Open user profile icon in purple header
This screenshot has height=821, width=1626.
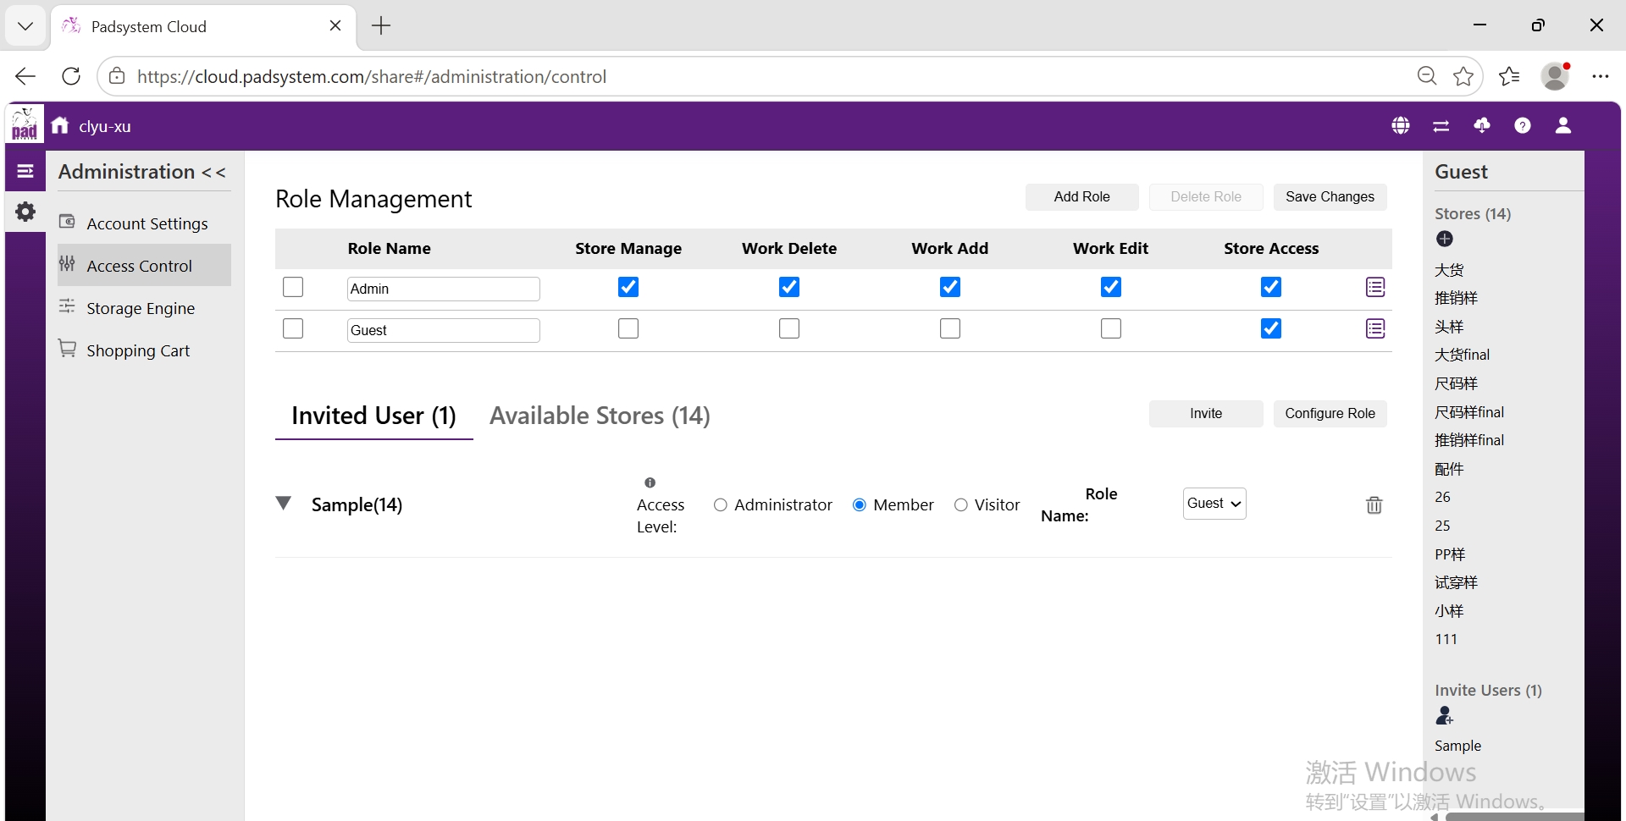(x=1563, y=125)
